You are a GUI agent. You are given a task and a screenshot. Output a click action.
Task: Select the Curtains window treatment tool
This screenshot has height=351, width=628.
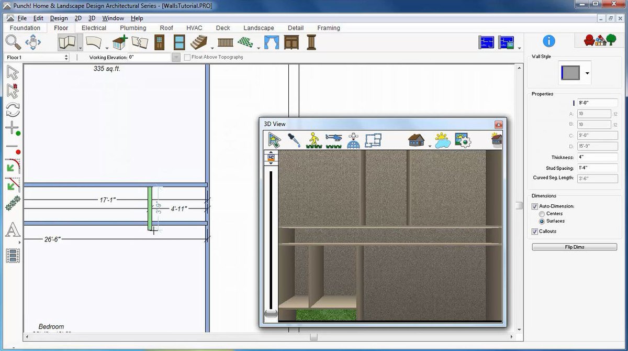272,42
